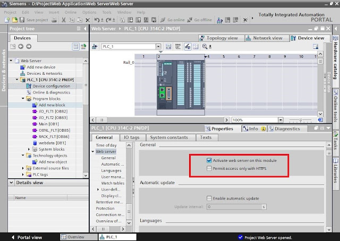Select Time of day in properties navigation
The image size is (340, 241).
(x=106, y=145)
